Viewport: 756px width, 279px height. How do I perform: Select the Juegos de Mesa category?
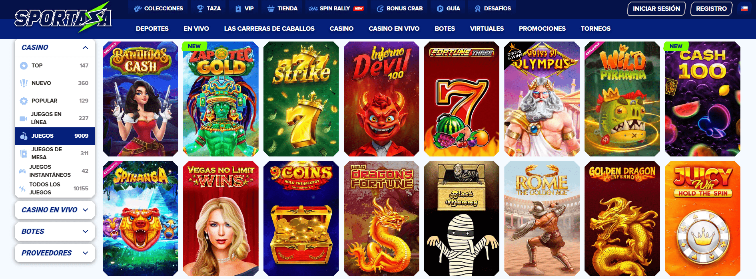55,153
